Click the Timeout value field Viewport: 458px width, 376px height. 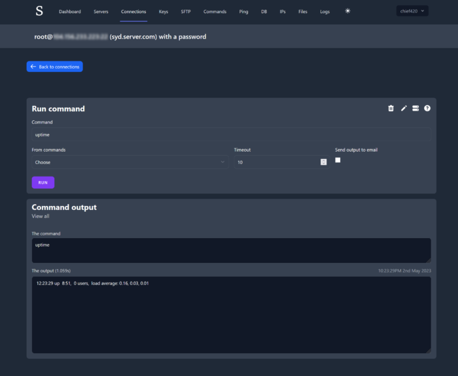pos(277,162)
